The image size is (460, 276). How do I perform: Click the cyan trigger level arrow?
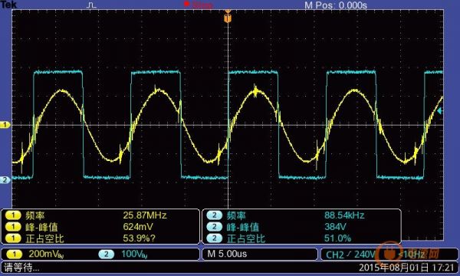pos(440,111)
